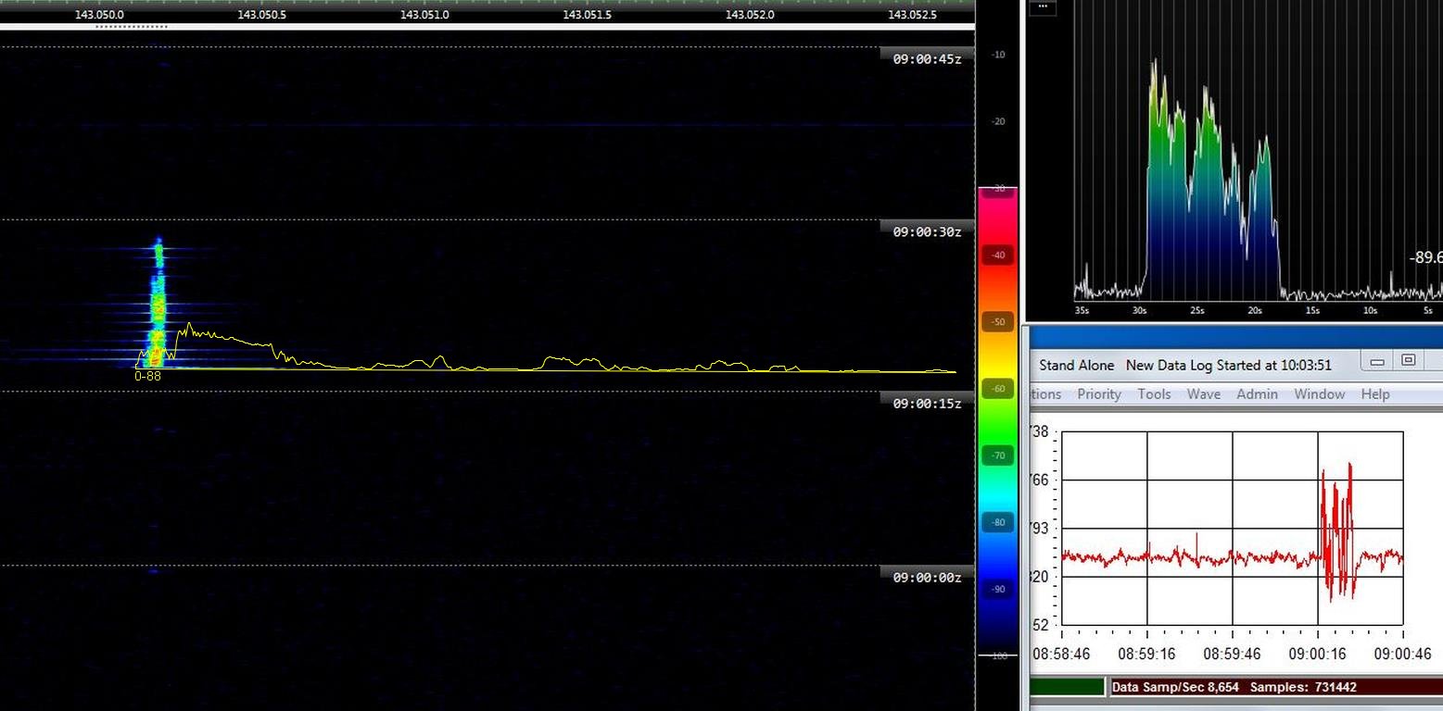This screenshot has width=1443, height=711.
Task: Click the 08:59:16 label on chart axis
Action: click(x=1146, y=654)
